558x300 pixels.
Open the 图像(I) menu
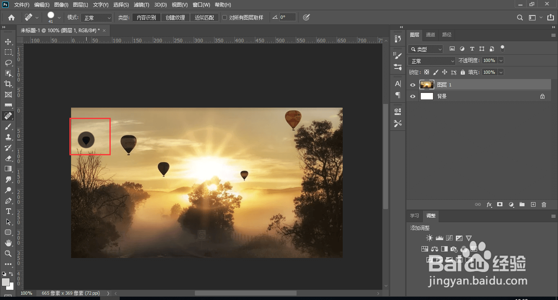[x=61, y=5]
